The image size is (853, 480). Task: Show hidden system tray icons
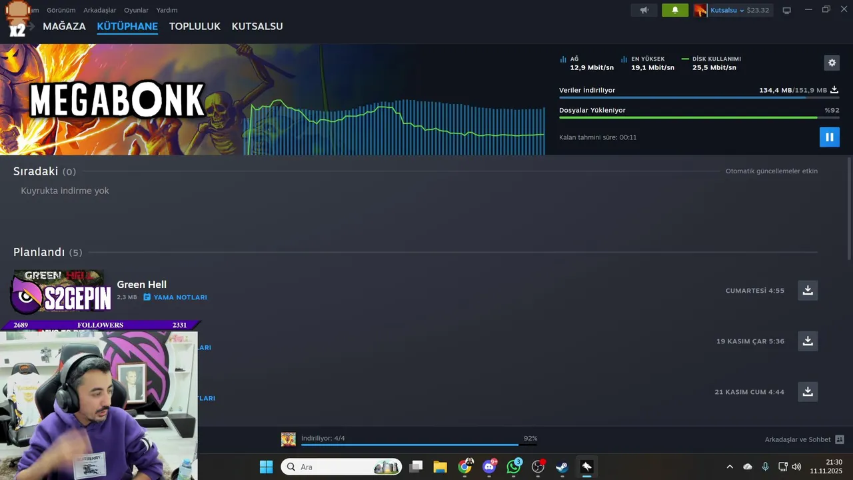(x=730, y=467)
